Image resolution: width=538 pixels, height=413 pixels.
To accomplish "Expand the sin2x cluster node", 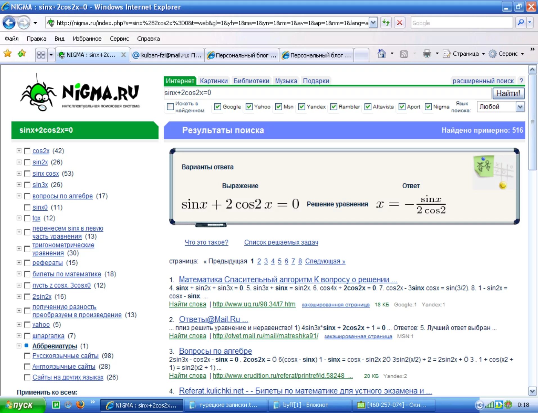I will pyautogui.click(x=19, y=162).
